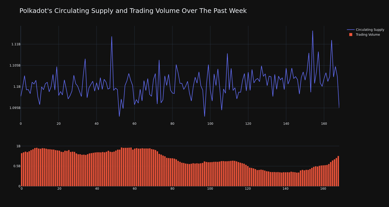Click the 0.5B label on volume chart

click(17, 166)
